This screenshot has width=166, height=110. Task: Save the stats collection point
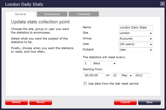click(149, 102)
